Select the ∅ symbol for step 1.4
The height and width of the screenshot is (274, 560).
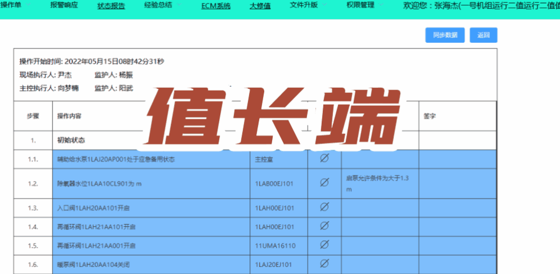(324, 226)
